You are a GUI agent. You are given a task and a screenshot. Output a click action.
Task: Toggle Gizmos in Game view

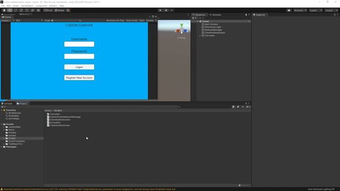(150, 20)
